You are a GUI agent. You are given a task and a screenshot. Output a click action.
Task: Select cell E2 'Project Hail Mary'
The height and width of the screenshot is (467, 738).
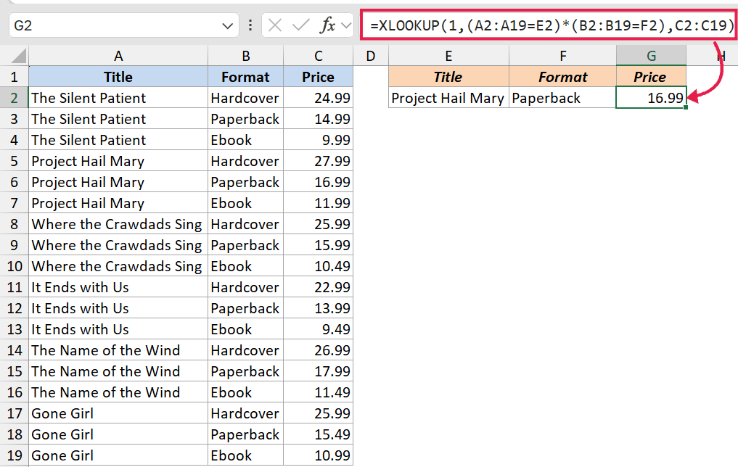[x=448, y=98]
